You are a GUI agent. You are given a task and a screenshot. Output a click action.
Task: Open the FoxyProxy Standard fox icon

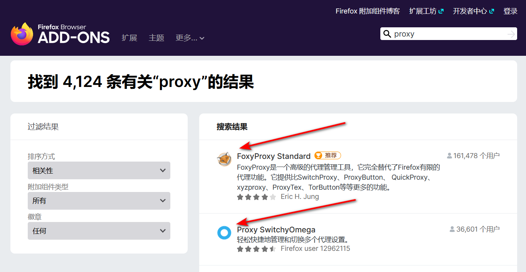[224, 159]
